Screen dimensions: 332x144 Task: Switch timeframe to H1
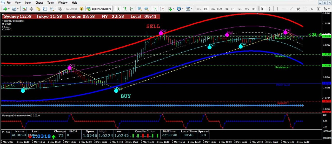point(226,9)
